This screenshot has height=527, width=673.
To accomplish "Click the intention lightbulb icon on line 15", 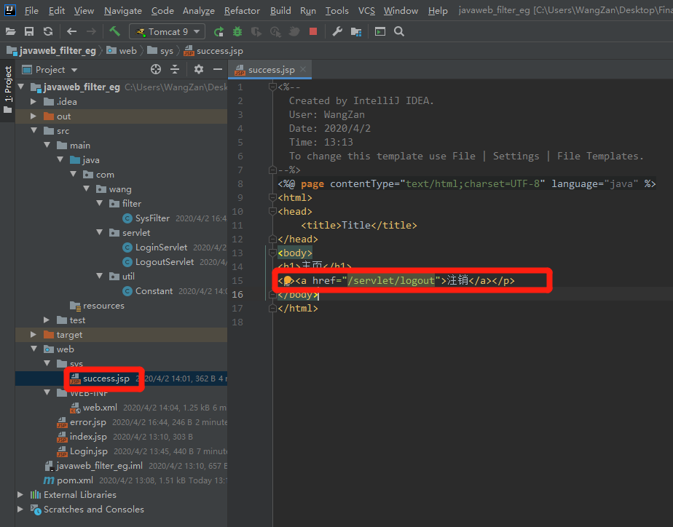I will click(x=288, y=280).
